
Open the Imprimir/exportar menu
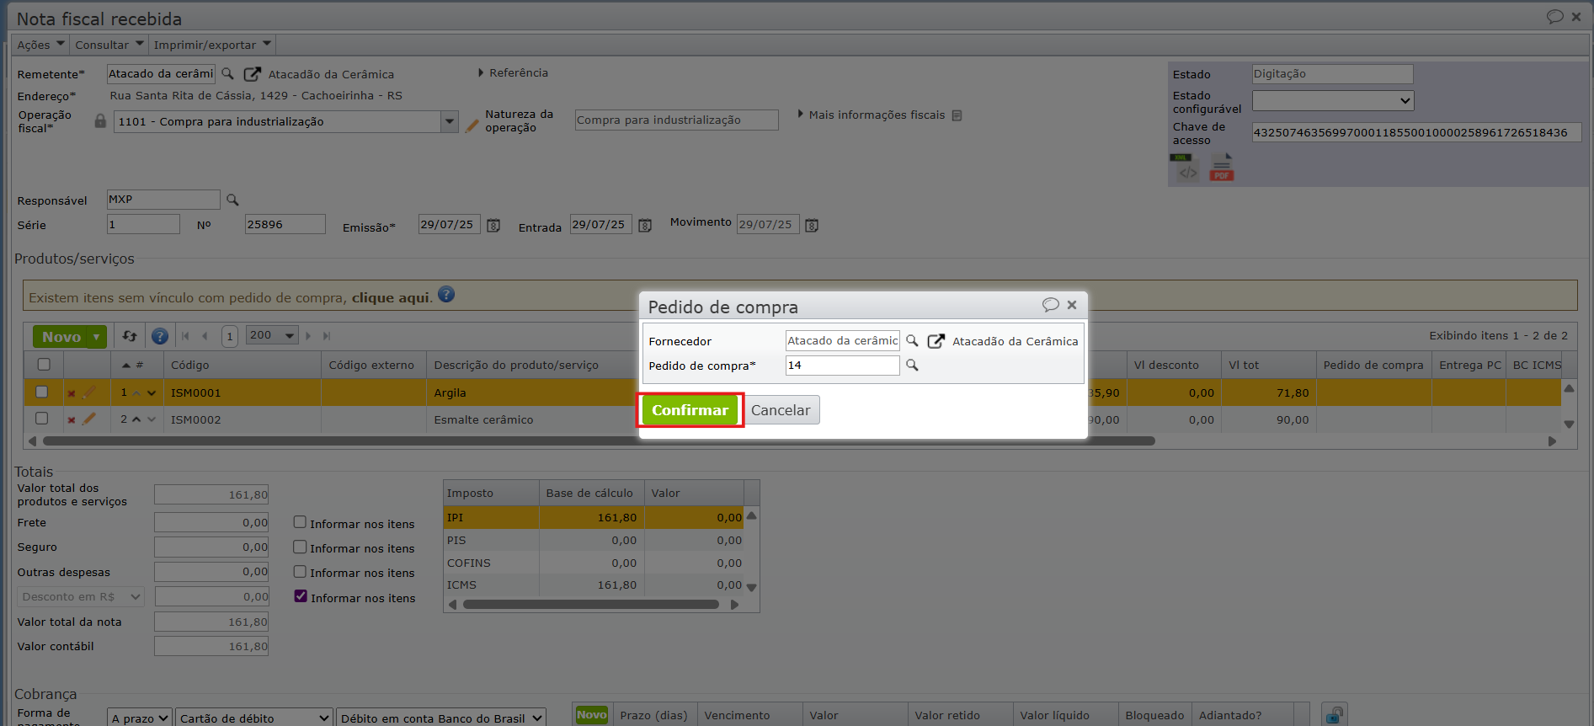coord(212,45)
